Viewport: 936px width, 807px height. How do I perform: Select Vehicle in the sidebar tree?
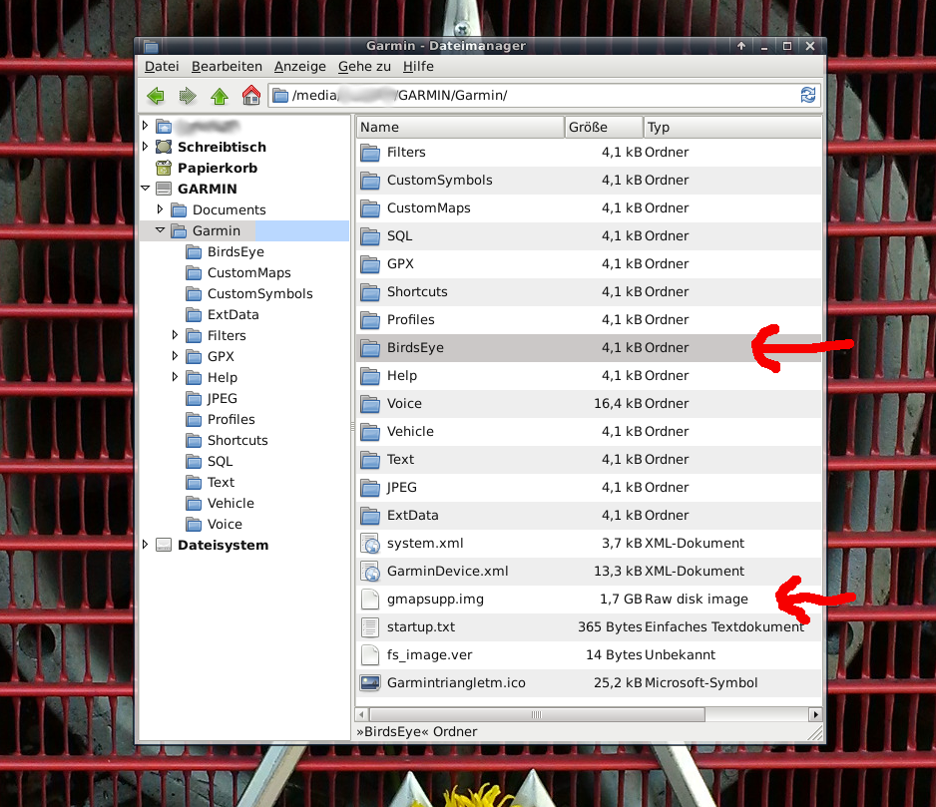pos(231,503)
